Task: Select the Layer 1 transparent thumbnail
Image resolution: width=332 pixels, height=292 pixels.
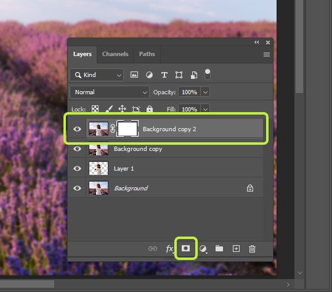Action: point(99,168)
